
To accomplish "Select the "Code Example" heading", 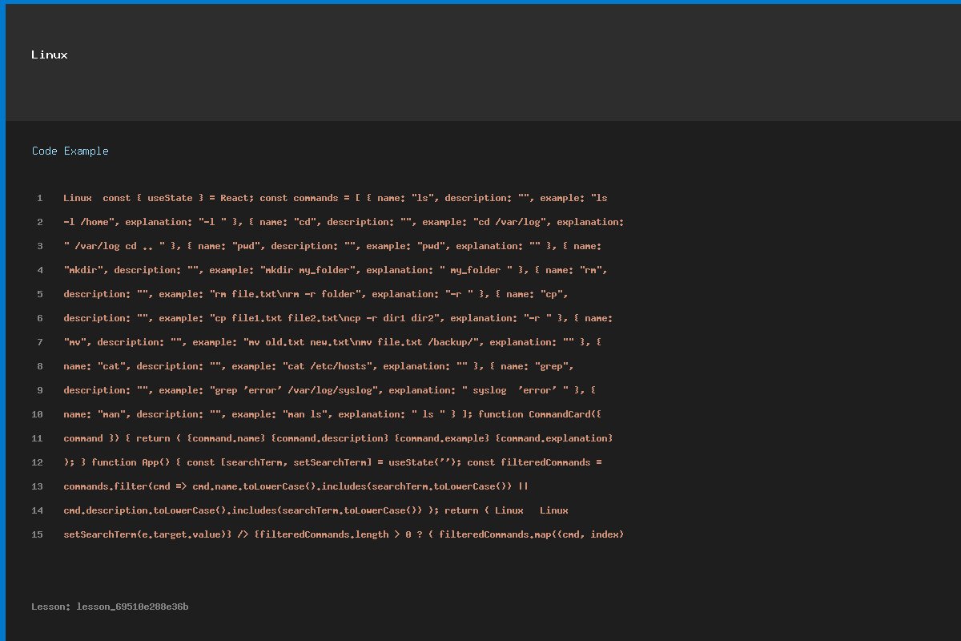I will click(x=70, y=151).
